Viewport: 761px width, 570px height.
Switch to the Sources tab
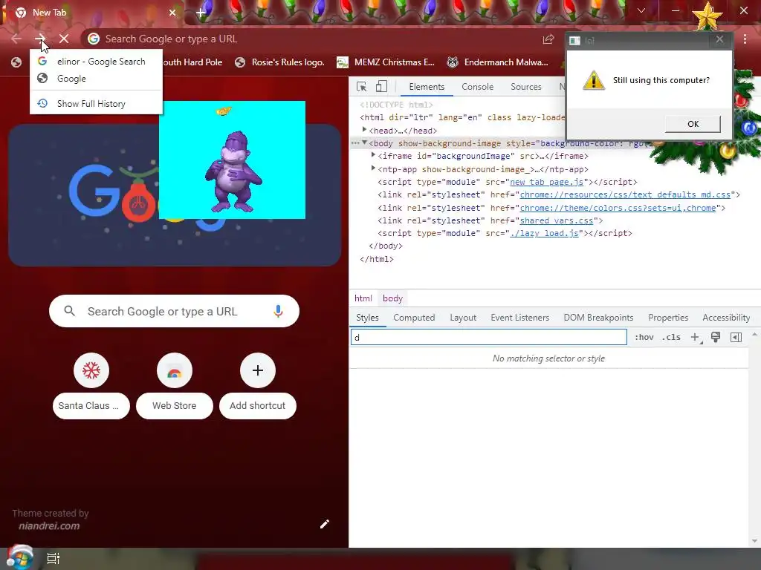[x=525, y=87]
